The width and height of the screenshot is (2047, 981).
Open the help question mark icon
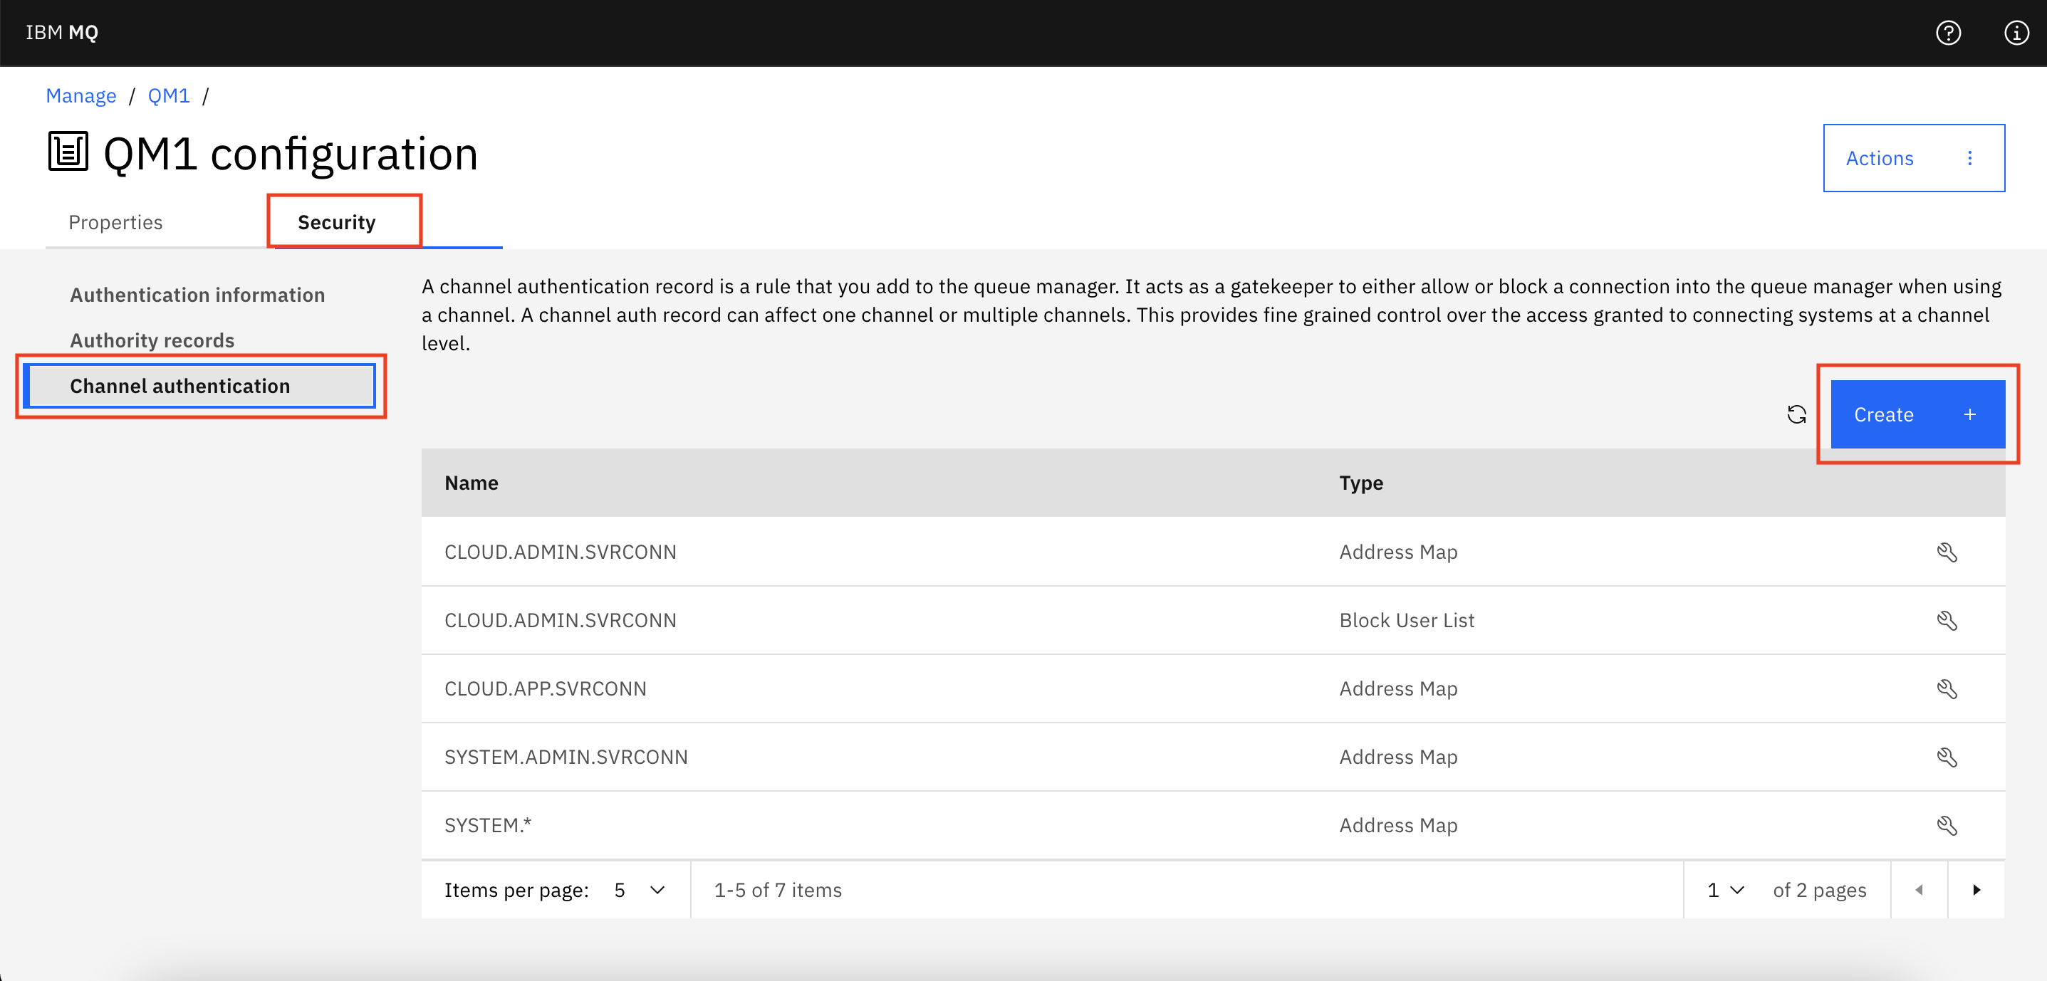(x=1948, y=33)
